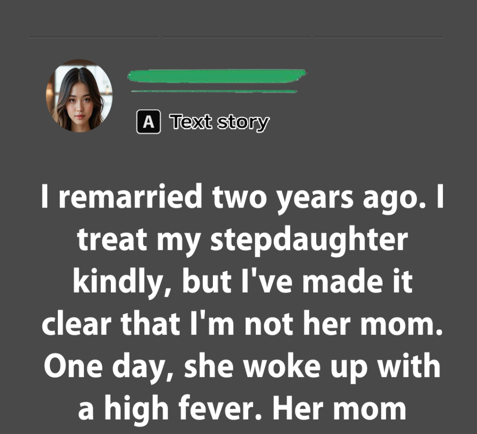Image resolution: width=477 pixels, height=434 pixels.
Task: Click the line "a high fever. Her mom"
Action: click(242, 408)
